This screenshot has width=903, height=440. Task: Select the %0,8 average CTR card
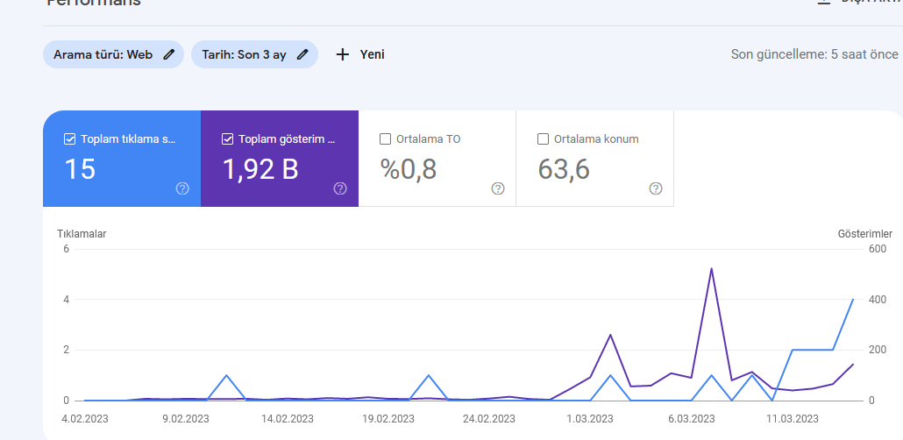[x=437, y=159]
